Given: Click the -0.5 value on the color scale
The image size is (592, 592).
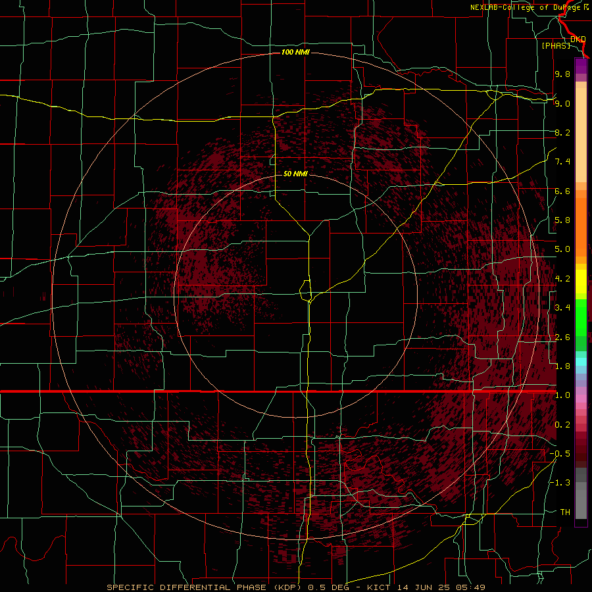Looking at the screenshot, I should (x=560, y=454).
